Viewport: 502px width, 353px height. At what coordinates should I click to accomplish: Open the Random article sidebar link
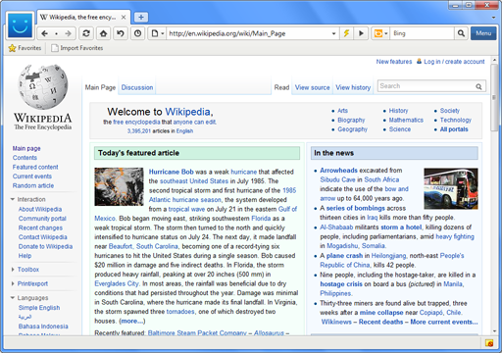[x=33, y=185]
